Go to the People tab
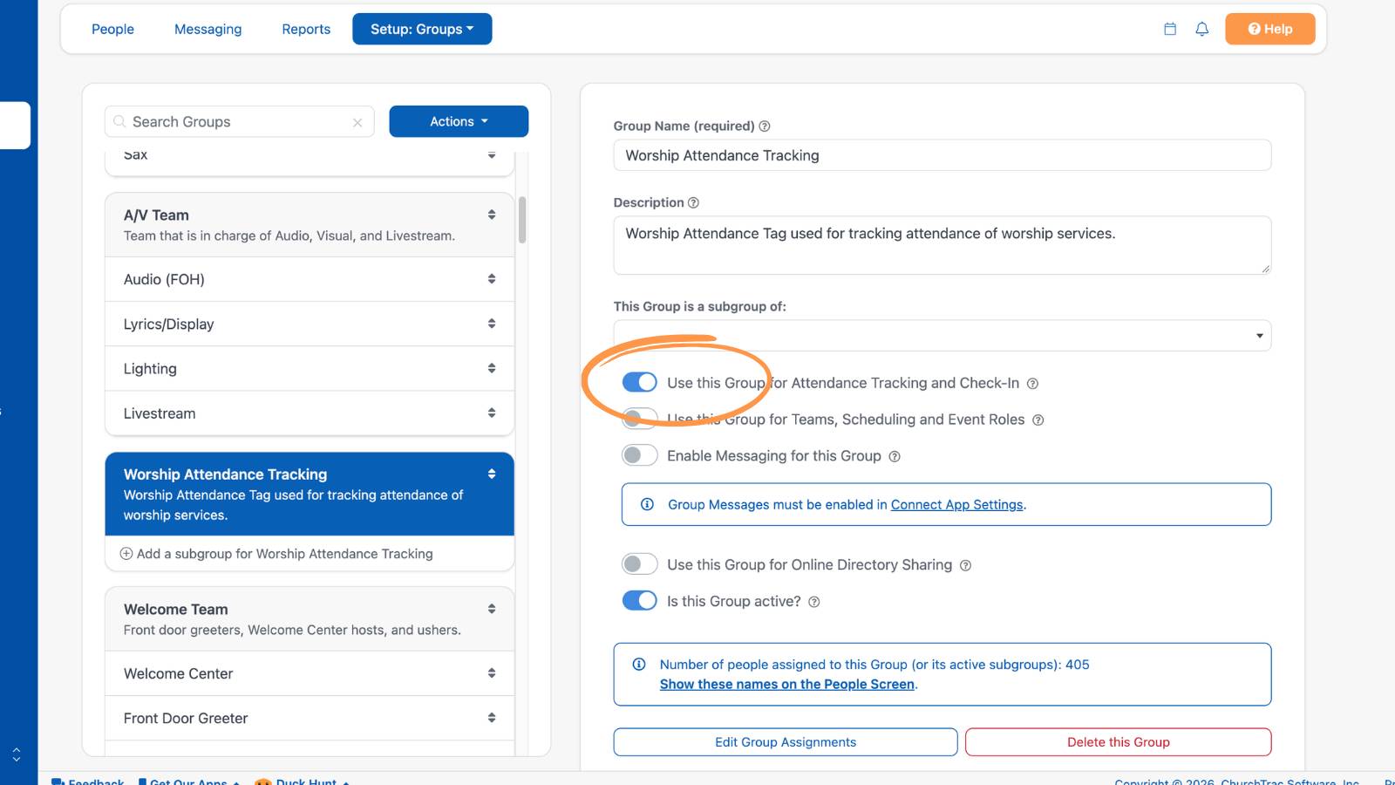The height and width of the screenshot is (785, 1395). click(x=112, y=29)
